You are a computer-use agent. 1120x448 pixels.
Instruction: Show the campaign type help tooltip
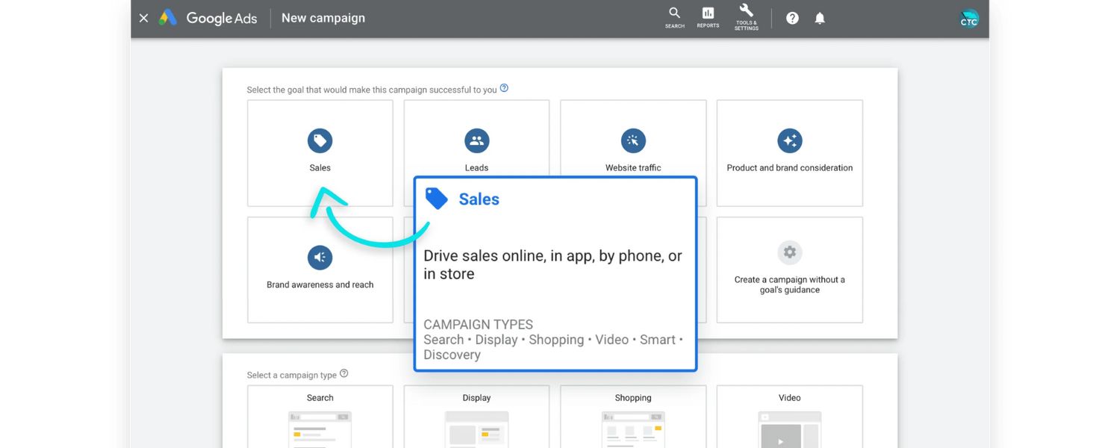coord(344,372)
